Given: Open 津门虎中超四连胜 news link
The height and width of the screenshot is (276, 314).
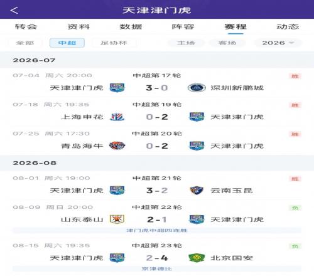Looking at the screenshot, I should [x=157, y=230].
